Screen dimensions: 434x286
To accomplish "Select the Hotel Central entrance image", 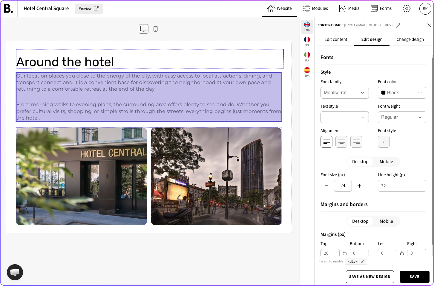I will tap(82, 176).
